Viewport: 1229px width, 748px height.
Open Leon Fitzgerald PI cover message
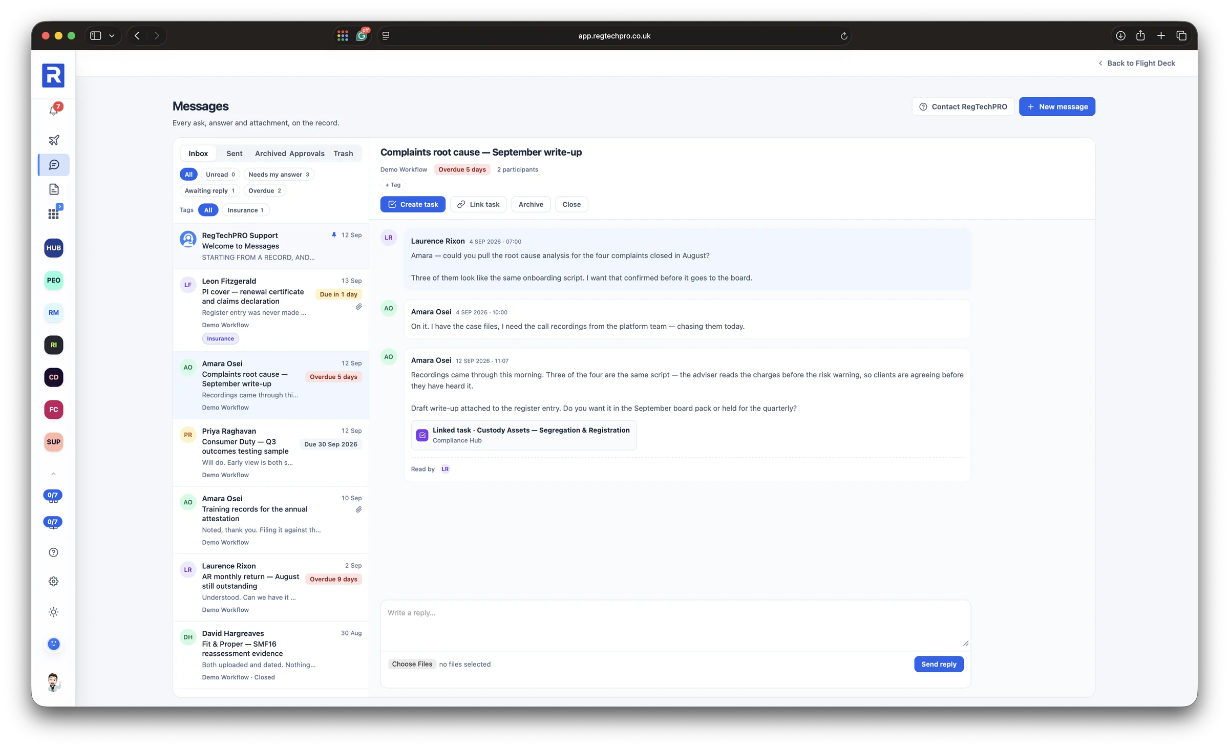[x=271, y=310]
